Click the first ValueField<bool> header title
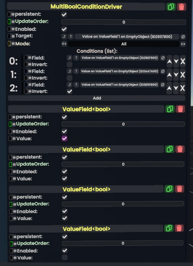The width and height of the screenshot is (193, 266). [86, 109]
